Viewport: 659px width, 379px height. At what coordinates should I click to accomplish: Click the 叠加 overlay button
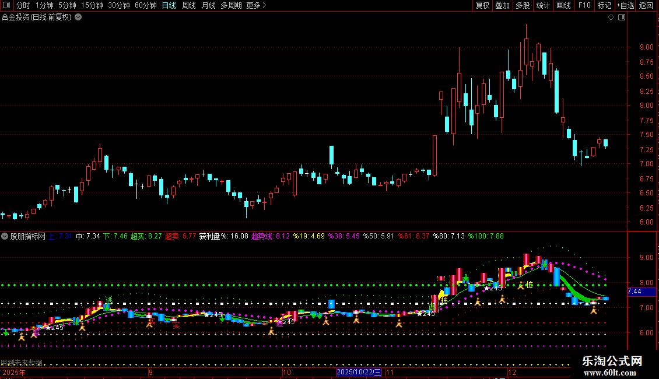coord(503,5)
